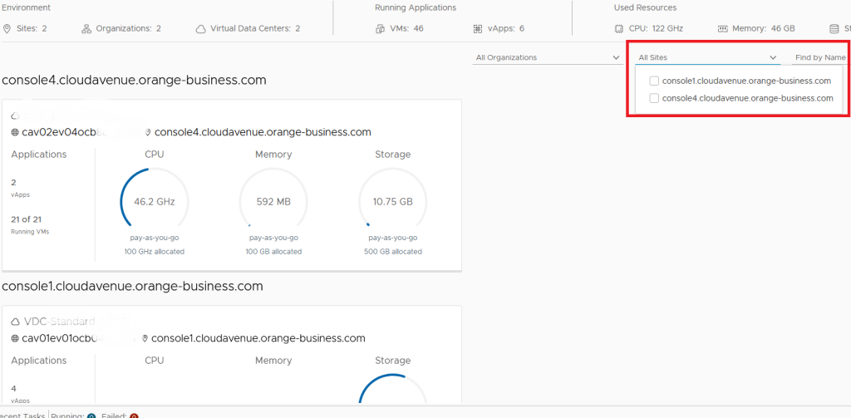Click the console4.cloudavenue.orange-business.com section heading
Viewport: 851px width, 418px height.
(x=134, y=81)
